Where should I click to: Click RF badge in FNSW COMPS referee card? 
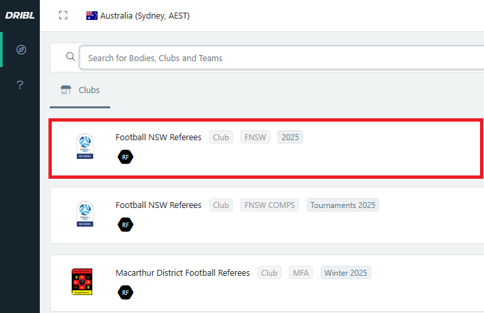point(125,225)
